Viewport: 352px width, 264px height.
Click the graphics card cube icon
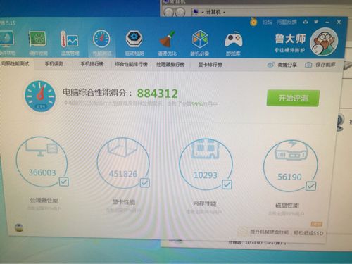click(122, 147)
